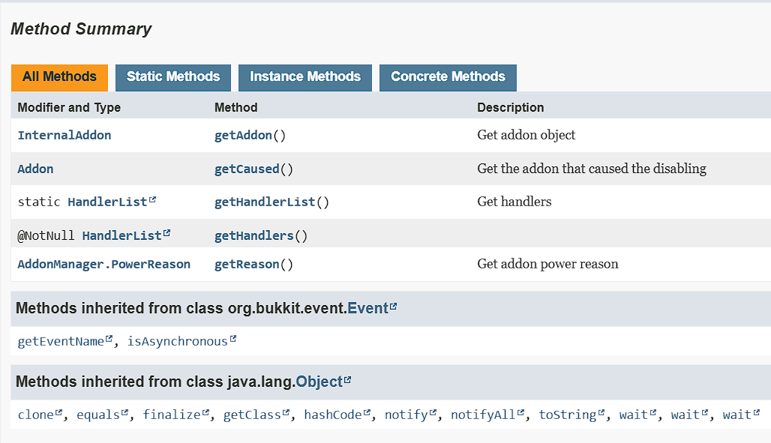Open the Addon return type link
Image resolution: width=771 pixels, height=443 pixels.
pos(36,169)
